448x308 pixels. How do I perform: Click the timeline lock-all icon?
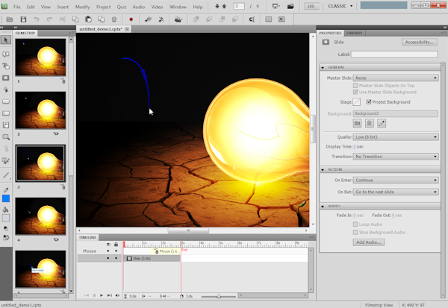click(116, 244)
